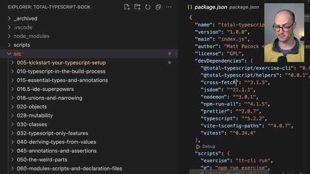Viewport: 310px width, 174px height.
Task: Click the "1.0.0" version value
Action: tap(237, 32)
